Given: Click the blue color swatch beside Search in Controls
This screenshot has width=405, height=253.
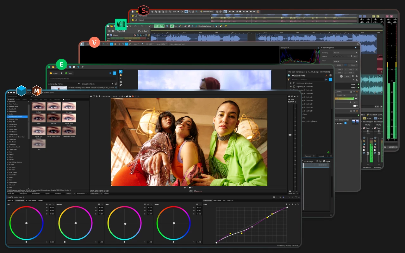Looking at the screenshot, I should click(330, 79).
